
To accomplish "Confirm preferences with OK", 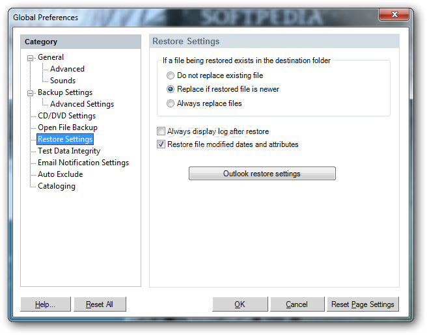I will pos(240,304).
